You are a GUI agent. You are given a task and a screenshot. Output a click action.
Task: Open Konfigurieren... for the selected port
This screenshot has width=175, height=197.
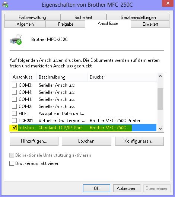pos(139,141)
